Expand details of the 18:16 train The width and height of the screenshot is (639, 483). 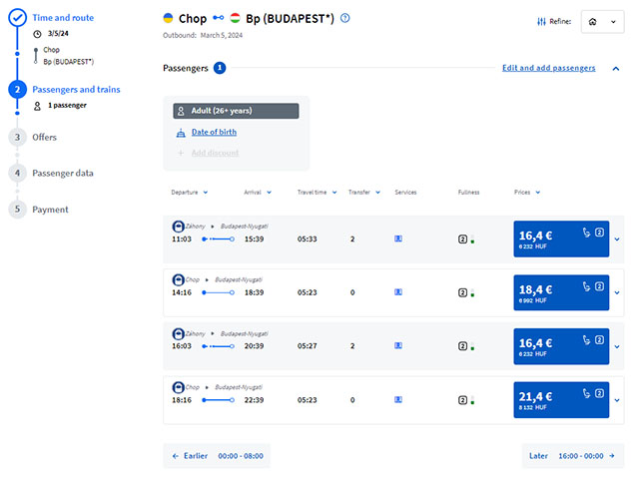pos(617,400)
